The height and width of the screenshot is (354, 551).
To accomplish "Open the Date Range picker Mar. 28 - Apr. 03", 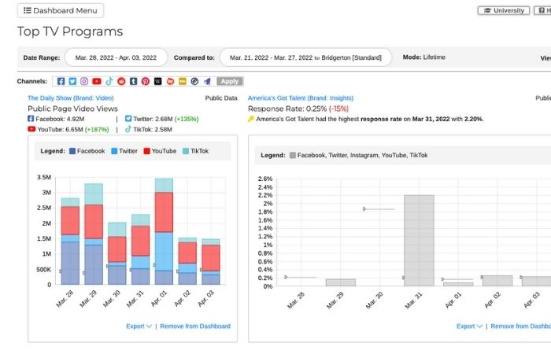I will [x=116, y=57].
